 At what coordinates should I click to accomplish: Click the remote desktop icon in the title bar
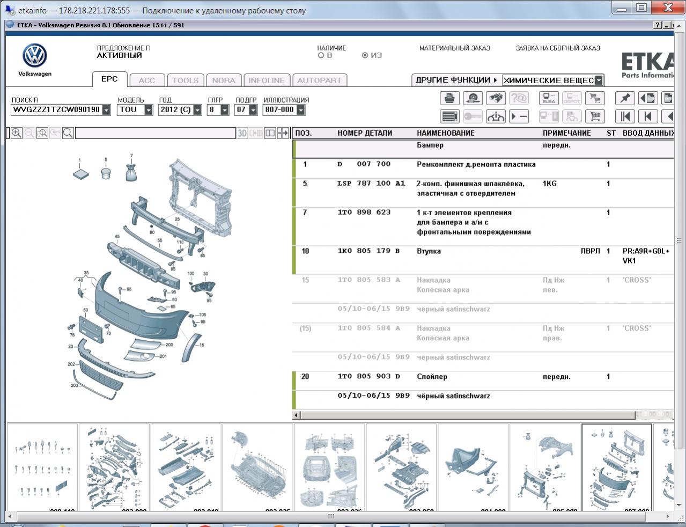(x=10, y=10)
